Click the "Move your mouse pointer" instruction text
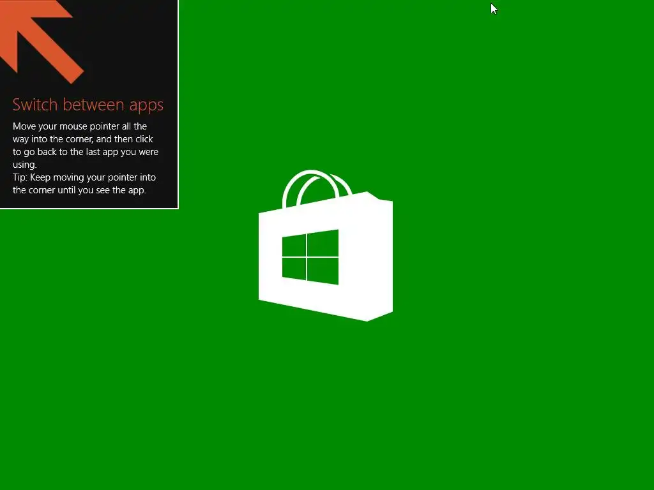The image size is (654, 490). pyautogui.click(x=86, y=145)
